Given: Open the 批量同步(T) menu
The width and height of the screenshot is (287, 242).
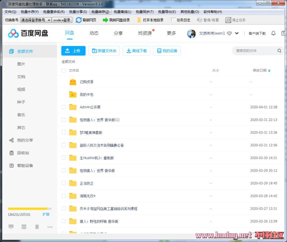Looking at the screenshot, I should tap(145, 12).
